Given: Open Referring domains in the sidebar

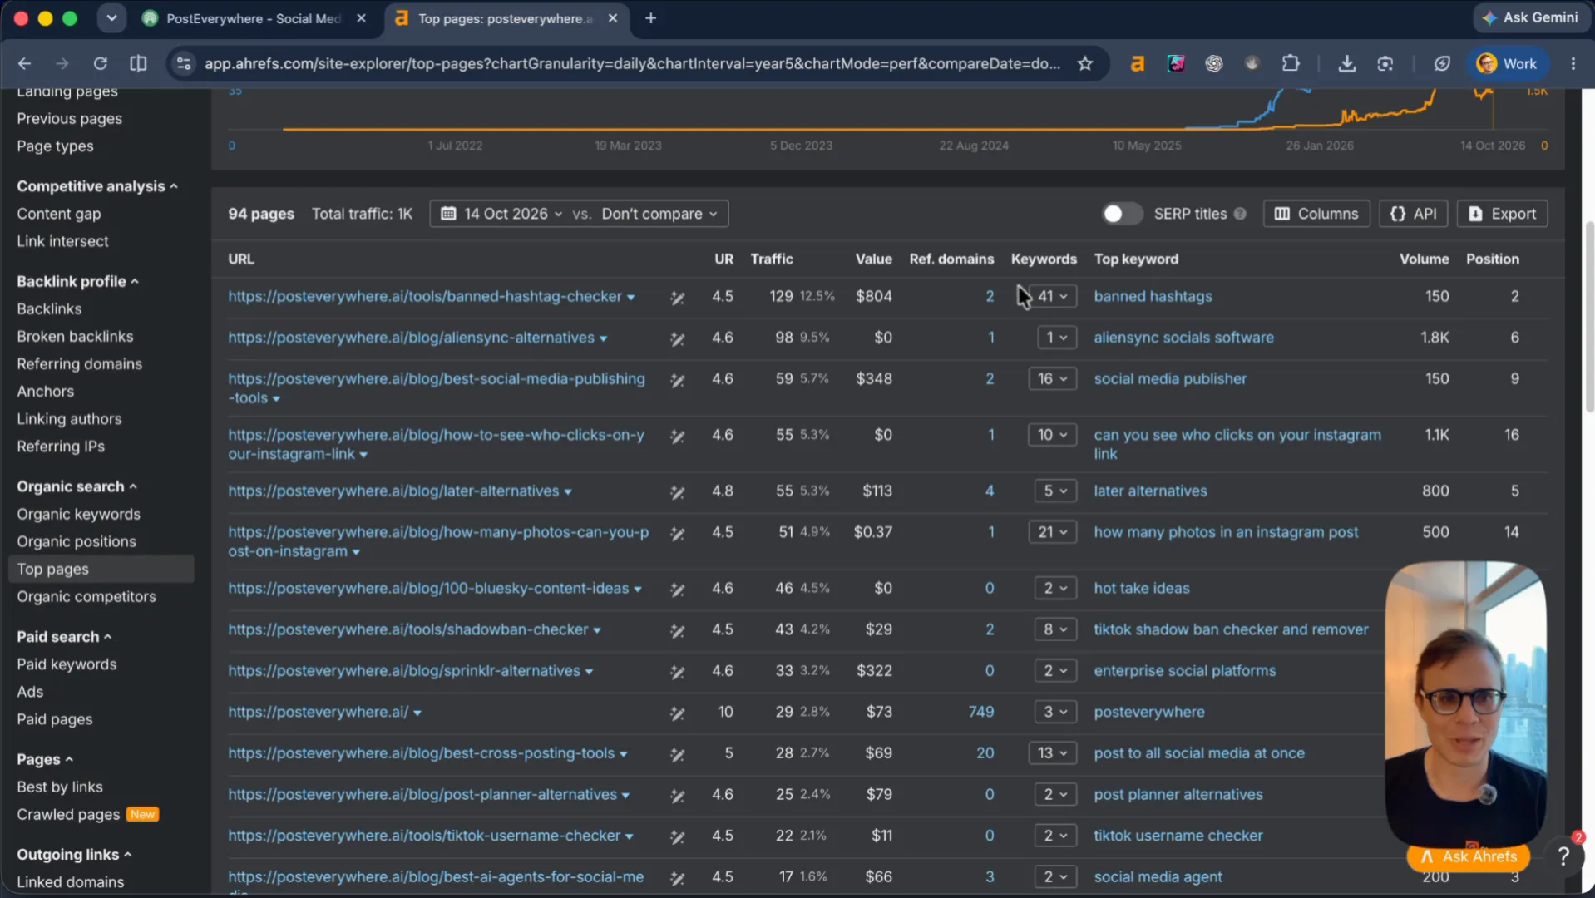Looking at the screenshot, I should [80, 363].
